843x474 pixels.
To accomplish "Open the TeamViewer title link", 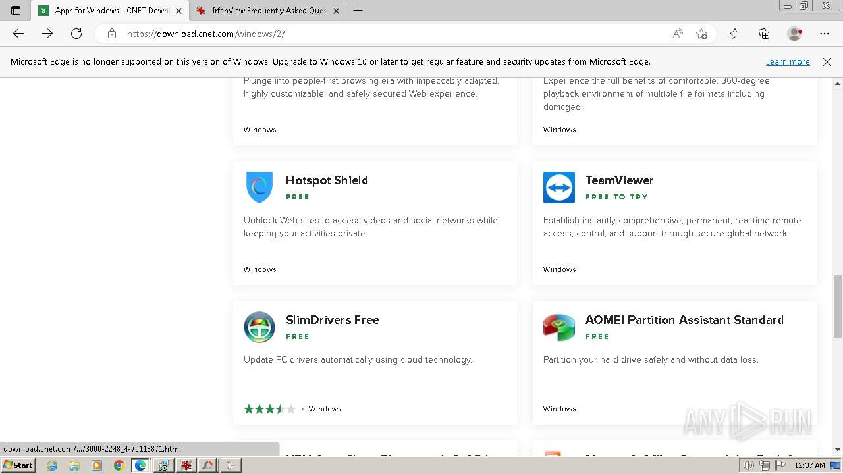I will point(619,180).
